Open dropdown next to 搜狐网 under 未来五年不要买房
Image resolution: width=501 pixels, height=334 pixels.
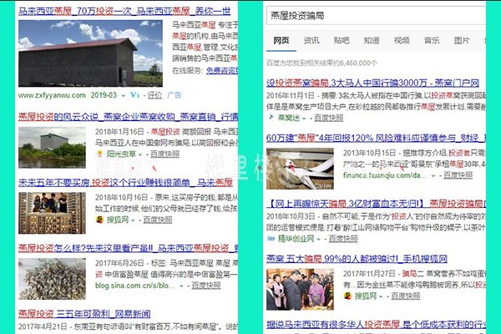click(133, 220)
